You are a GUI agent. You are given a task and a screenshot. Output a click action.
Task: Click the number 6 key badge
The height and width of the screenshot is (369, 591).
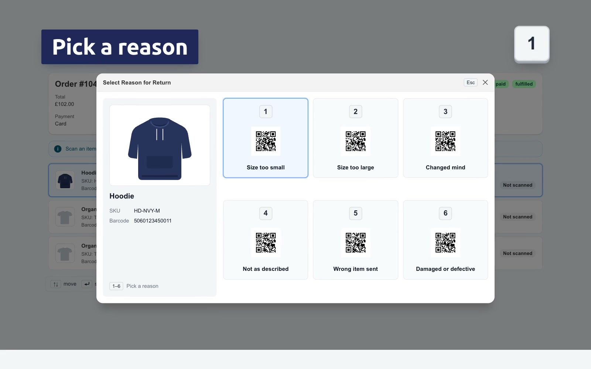(x=445, y=213)
